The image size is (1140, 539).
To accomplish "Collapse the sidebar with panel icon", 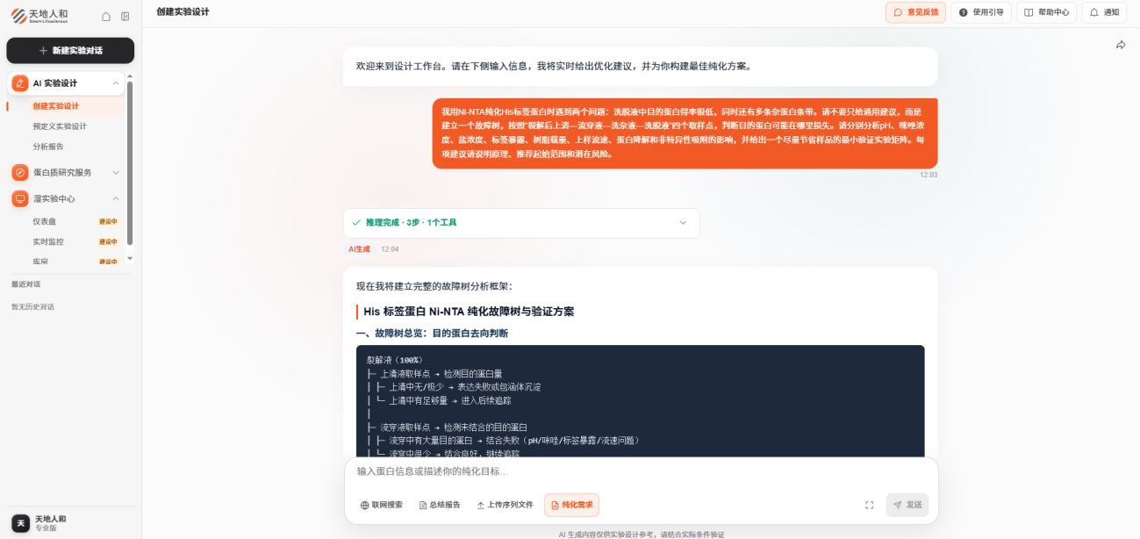I will (125, 16).
